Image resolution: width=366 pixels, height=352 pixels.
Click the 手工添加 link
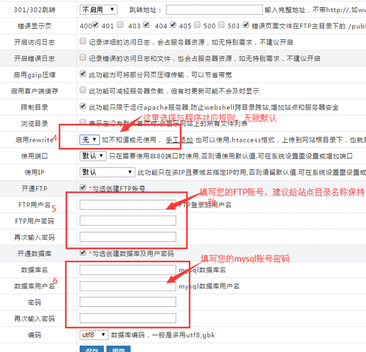tap(179, 140)
